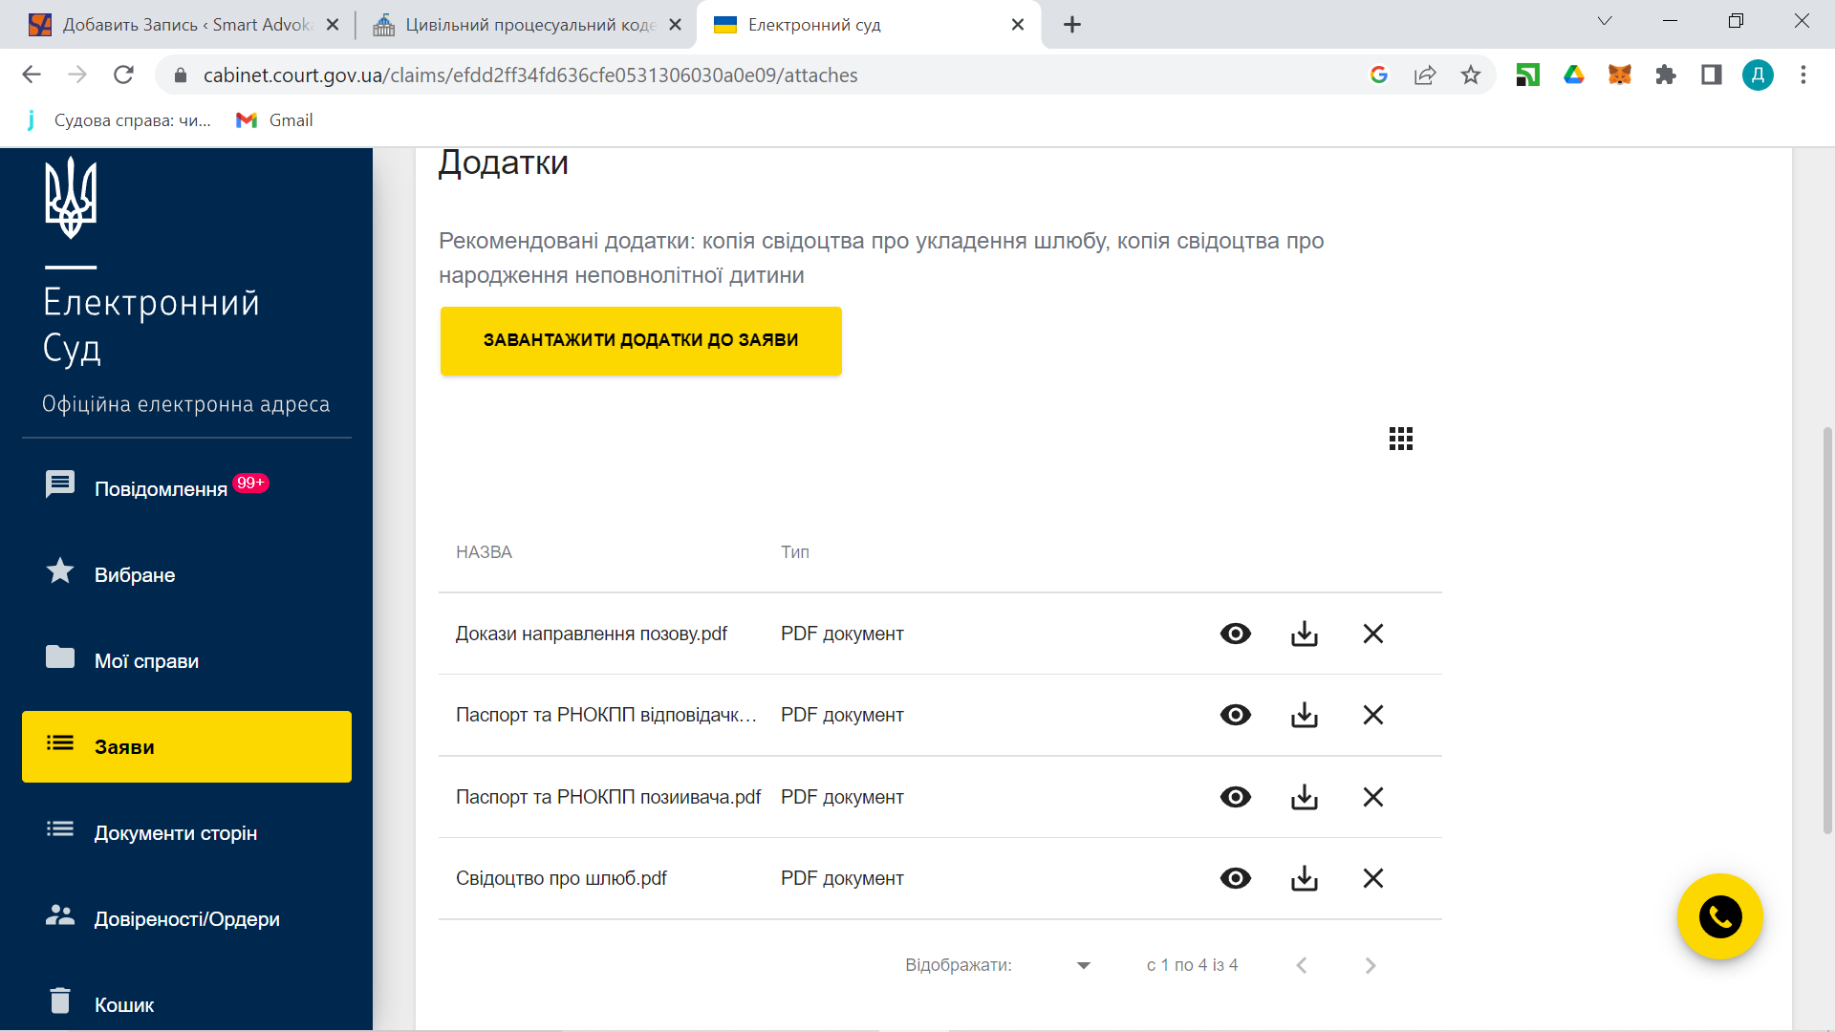This screenshot has height=1032, width=1835.
Task: Click the yellow phone call button
Action: [x=1719, y=917]
